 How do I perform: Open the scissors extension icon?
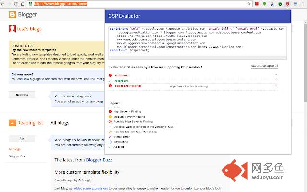[x=272, y=4]
